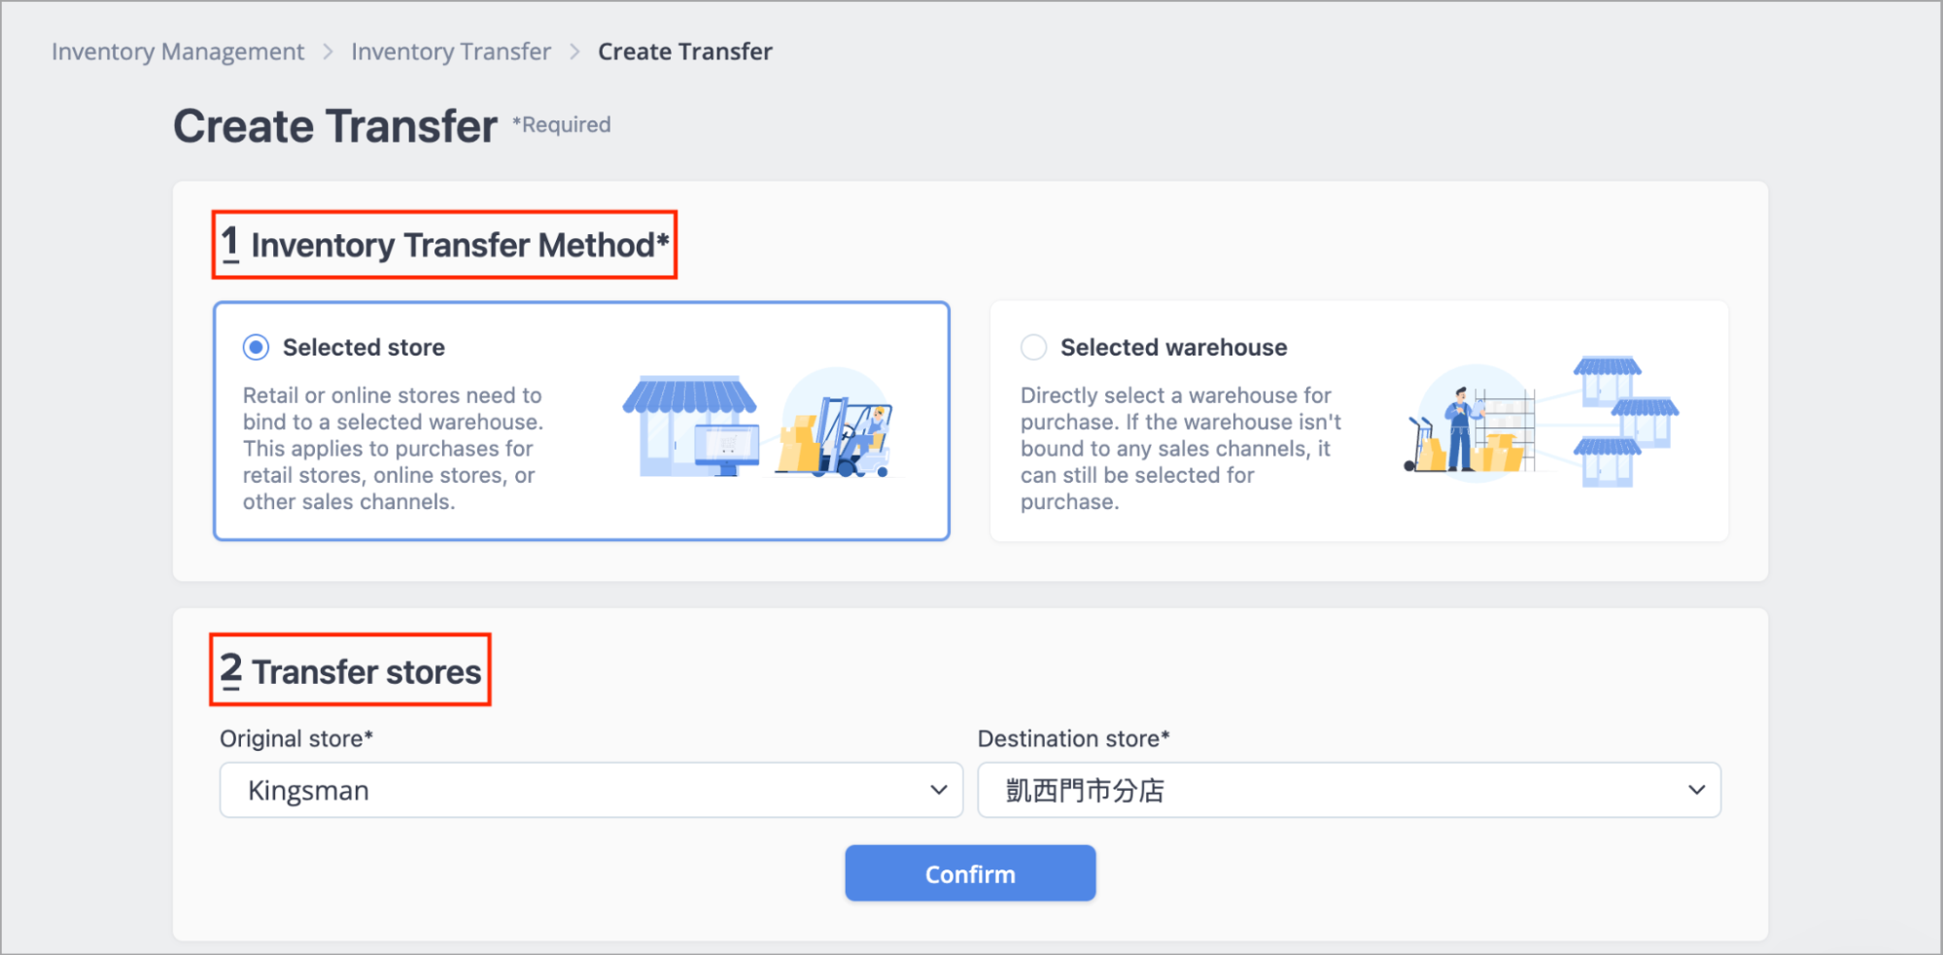Click the storefront and forklift illustration
The image size is (1943, 955).
pos(761,424)
